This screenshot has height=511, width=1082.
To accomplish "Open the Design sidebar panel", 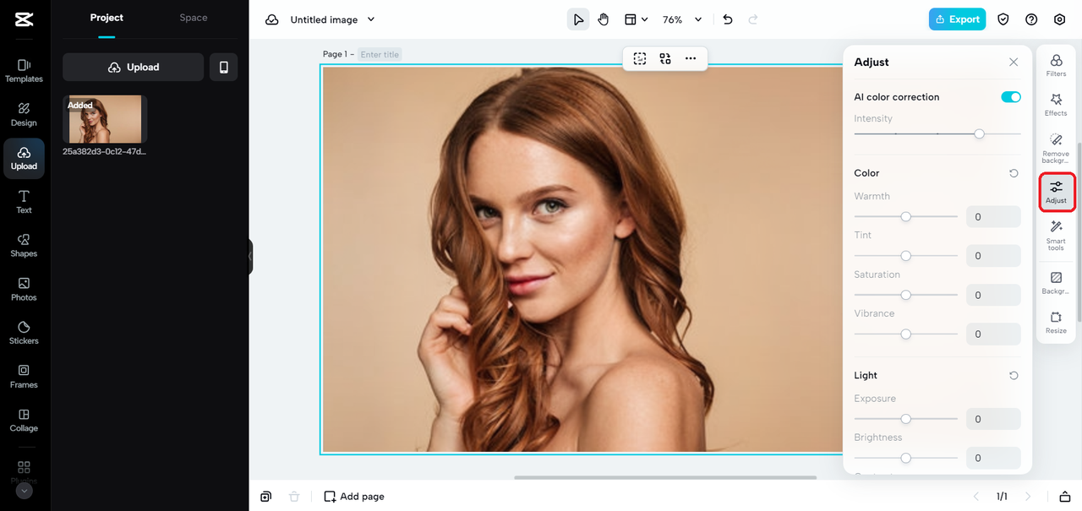I will (x=24, y=115).
